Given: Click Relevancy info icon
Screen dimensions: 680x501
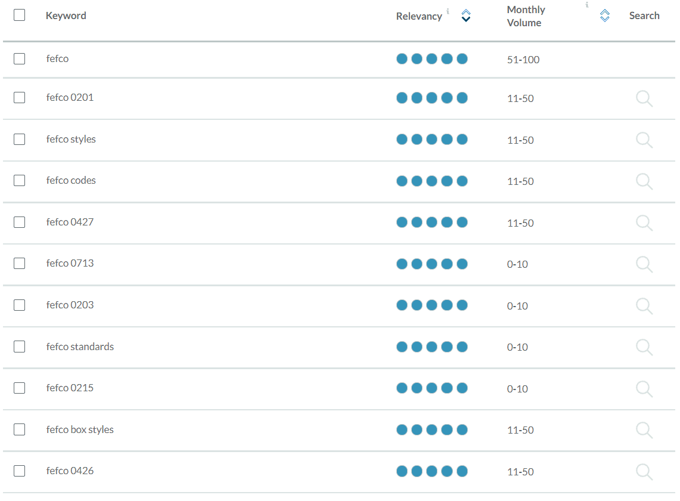Looking at the screenshot, I should (448, 11).
